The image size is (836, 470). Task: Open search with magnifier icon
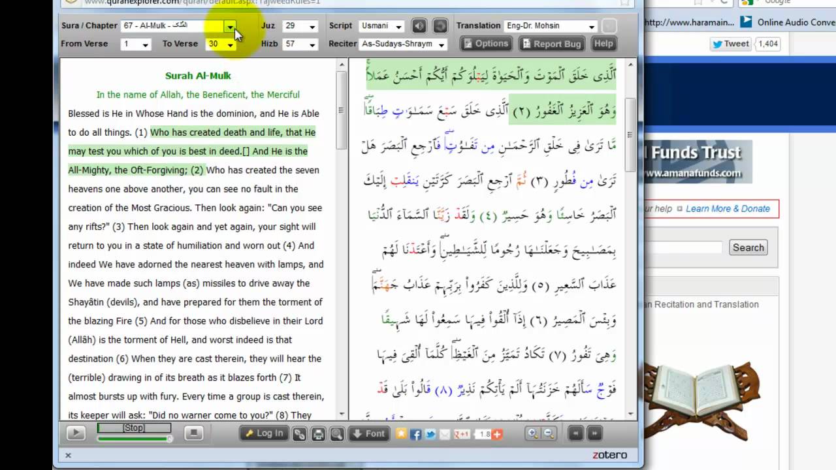point(336,434)
